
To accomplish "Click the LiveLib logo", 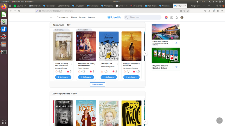I will pos(114,17).
